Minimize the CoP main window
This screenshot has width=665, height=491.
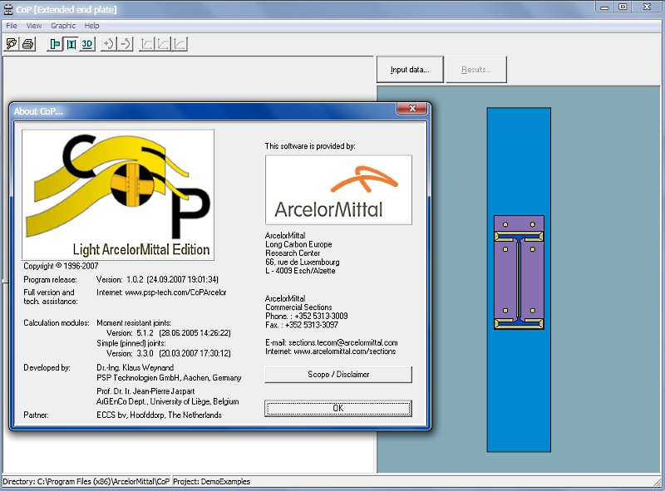(605, 7)
